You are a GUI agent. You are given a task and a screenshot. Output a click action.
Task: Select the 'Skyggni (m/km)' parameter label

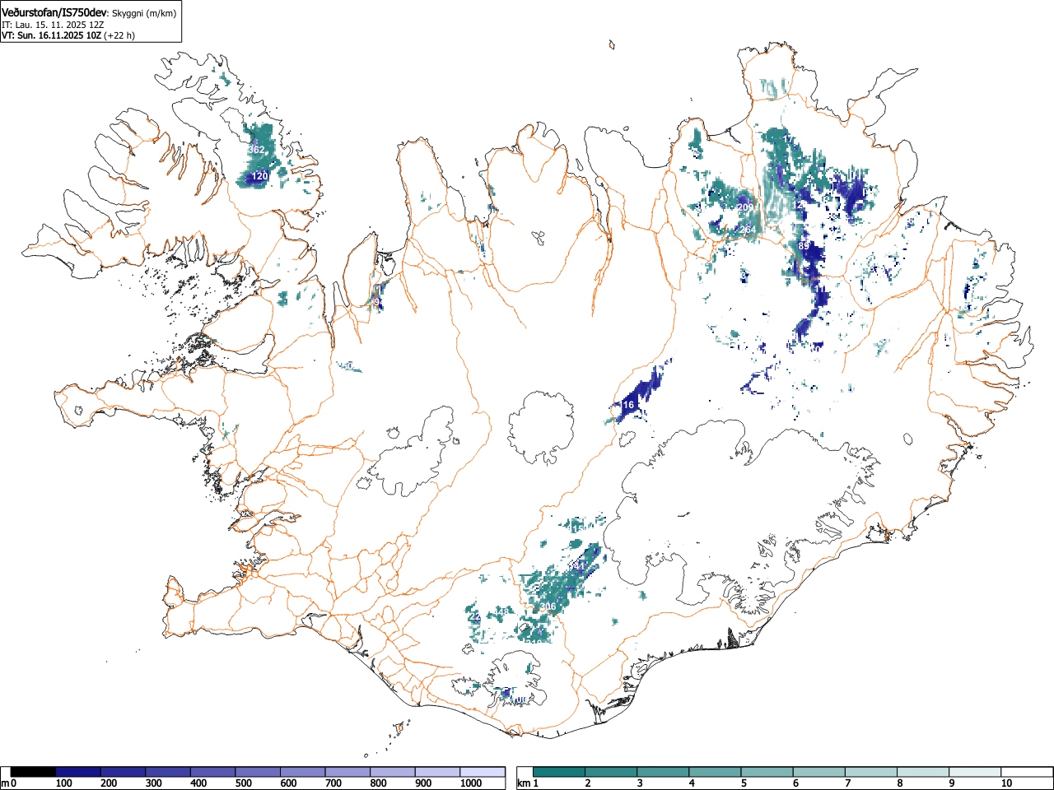pyautogui.click(x=145, y=14)
